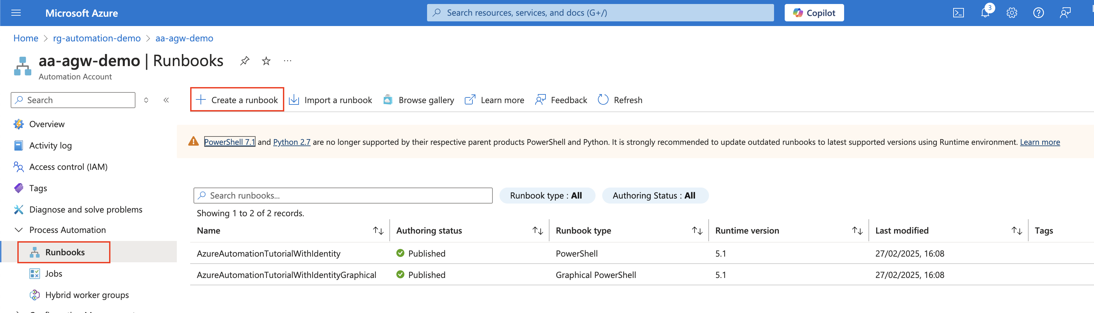Image resolution: width=1094 pixels, height=313 pixels.
Task: Open the top bar feedback icon
Action: click(1065, 13)
